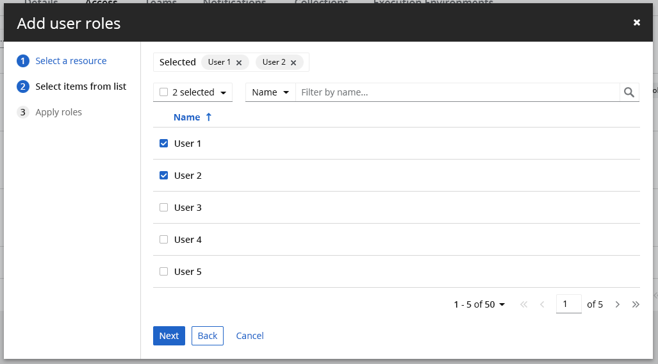Open the 2 selected bulk dropdown
Image resolution: width=658 pixels, height=364 pixels.
[223, 93]
